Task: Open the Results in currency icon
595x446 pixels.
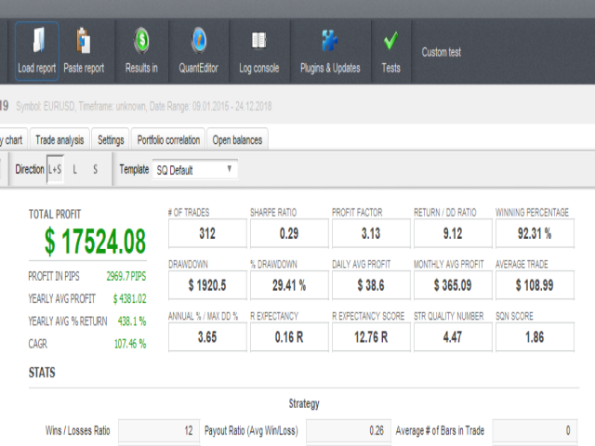Action: pyautogui.click(x=141, y=43)
